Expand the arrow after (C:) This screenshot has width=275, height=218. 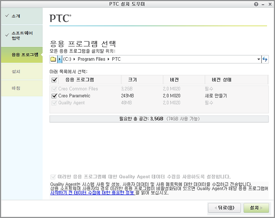click(x=74, y=59)
